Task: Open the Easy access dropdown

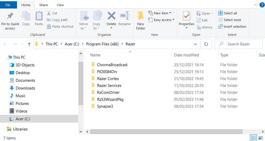Action: click(161, 20)
